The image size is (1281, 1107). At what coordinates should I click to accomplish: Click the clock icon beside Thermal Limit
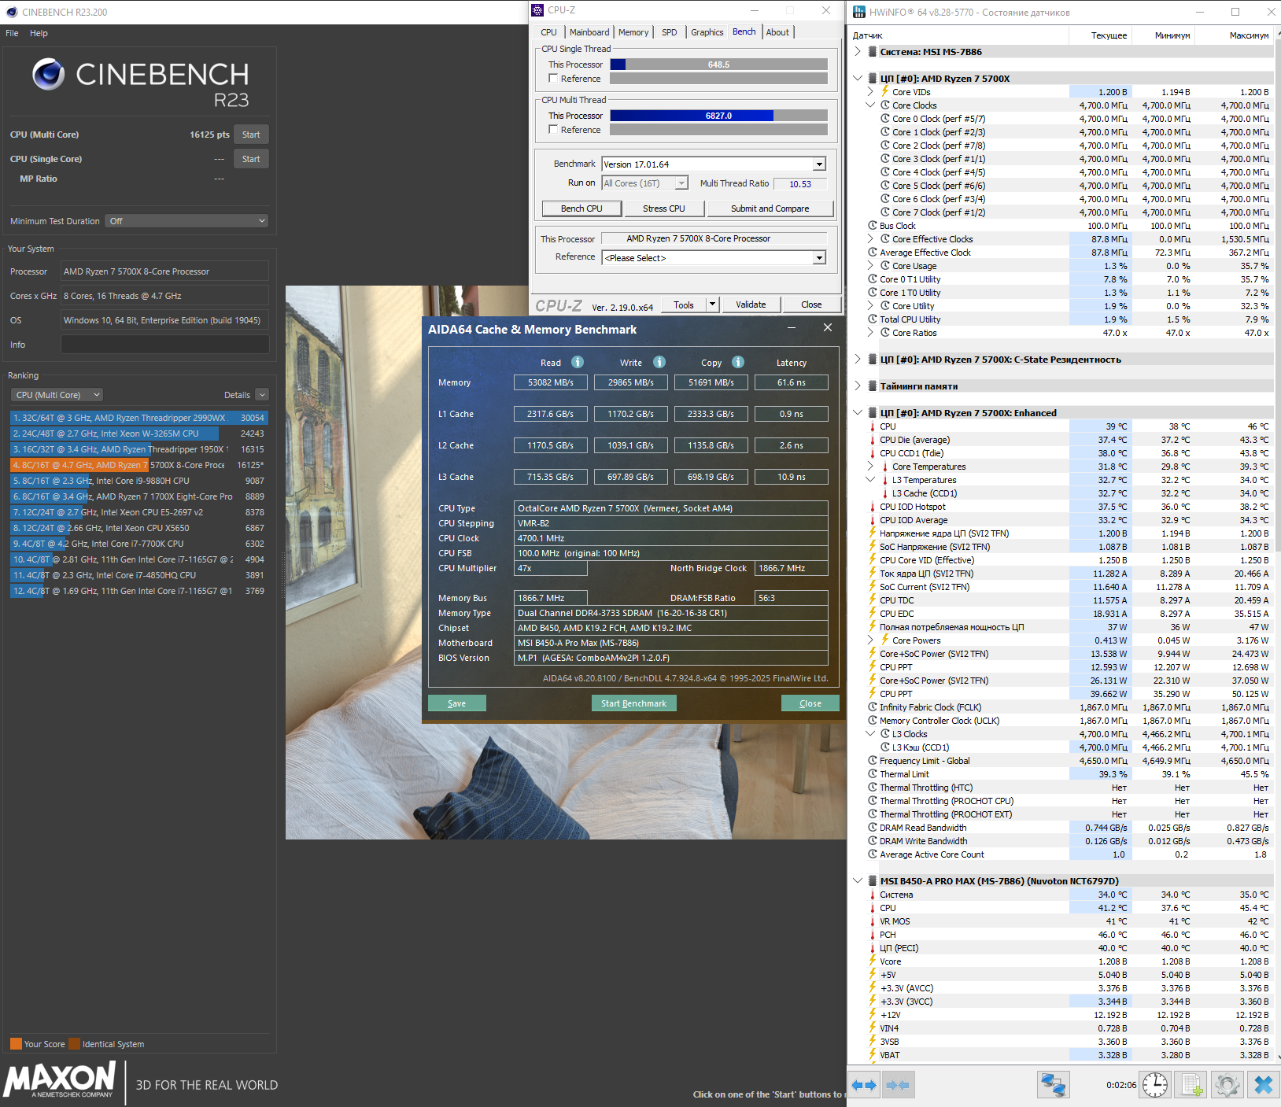(x=873, y=774)
